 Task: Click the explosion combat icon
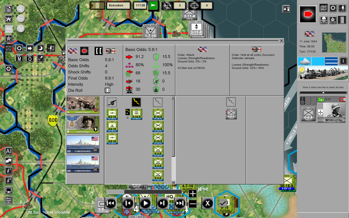9,19
